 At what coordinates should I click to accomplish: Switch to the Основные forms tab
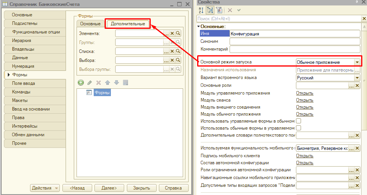click(90, 24)
